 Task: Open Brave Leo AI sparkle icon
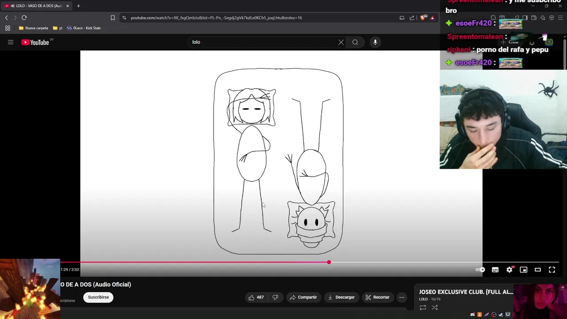click(543, 18)
